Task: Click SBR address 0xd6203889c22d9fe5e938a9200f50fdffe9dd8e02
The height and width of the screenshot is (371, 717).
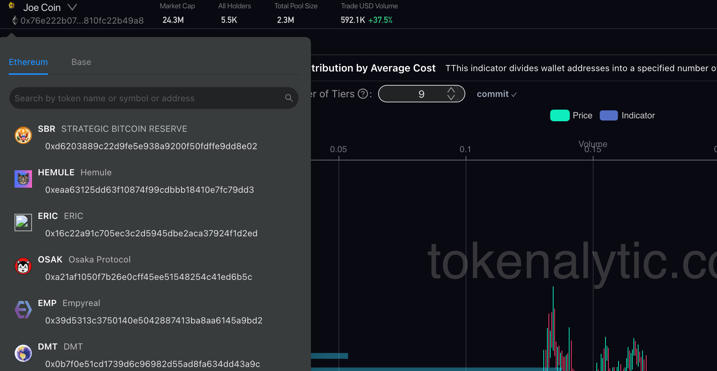Action: [x=151, y=146]
